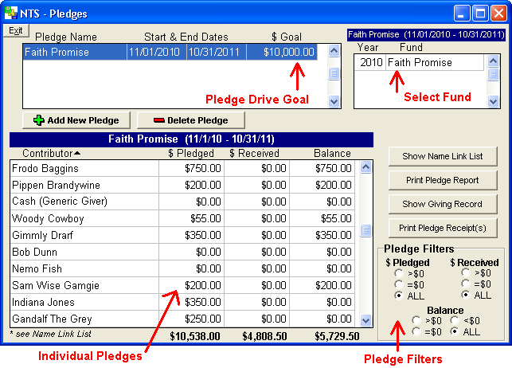Select $ Received ALL filter
Screen dimensions: 512x368
point(466,295)
